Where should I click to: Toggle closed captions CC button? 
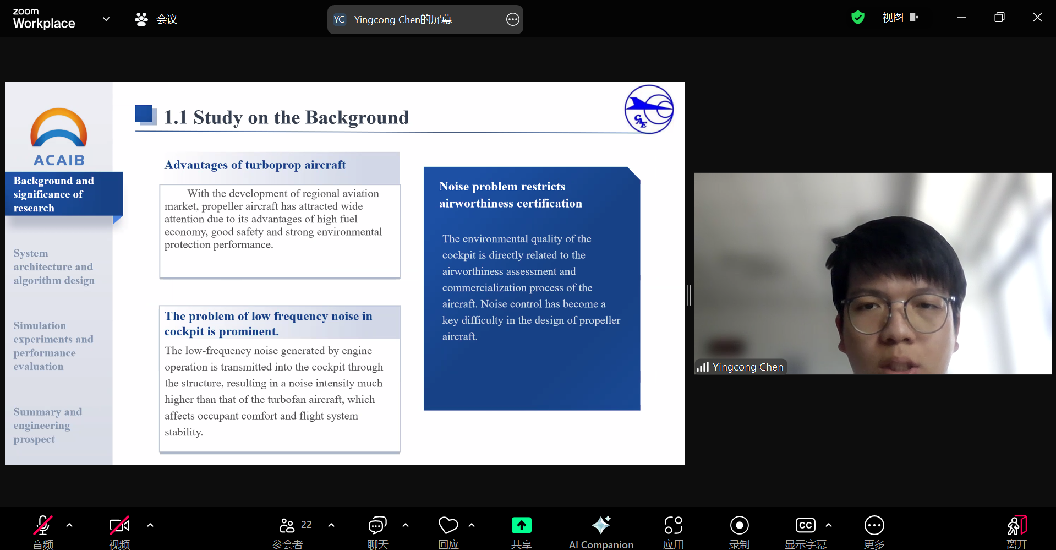(806, 525)
